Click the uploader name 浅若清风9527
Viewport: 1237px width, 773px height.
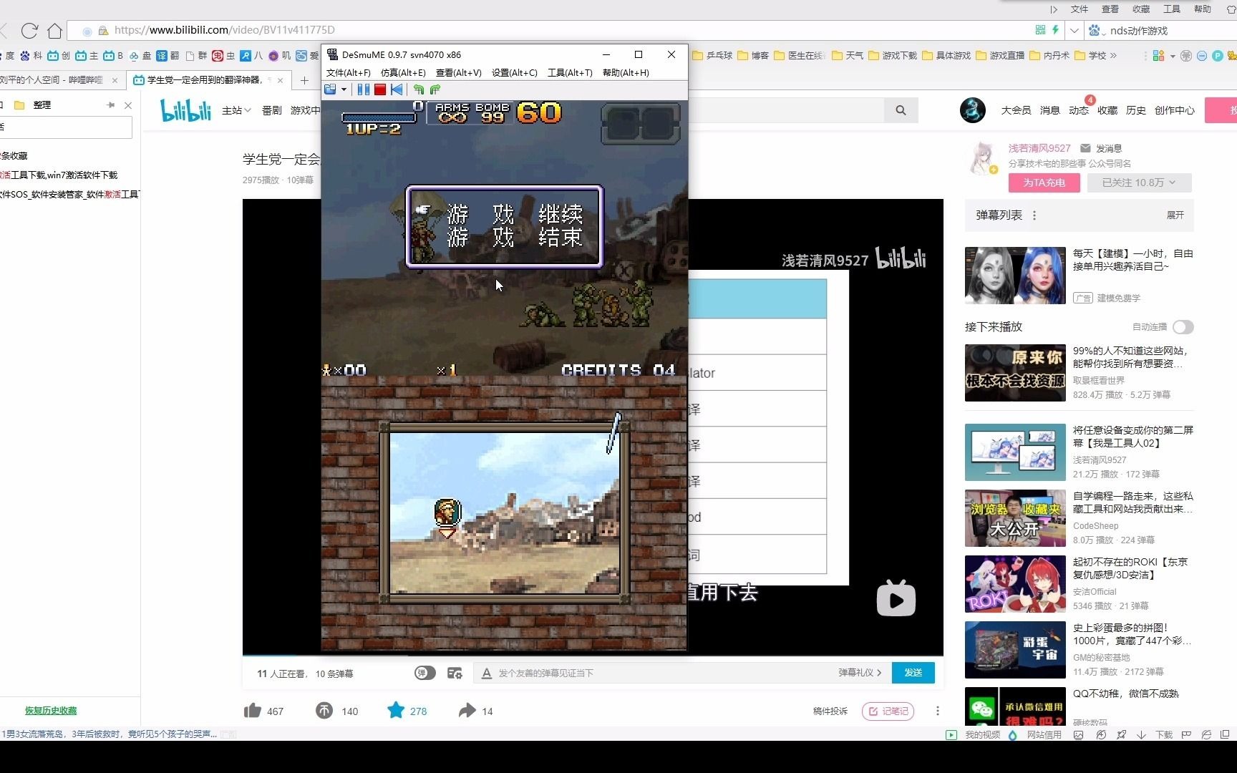[1039, 148]
